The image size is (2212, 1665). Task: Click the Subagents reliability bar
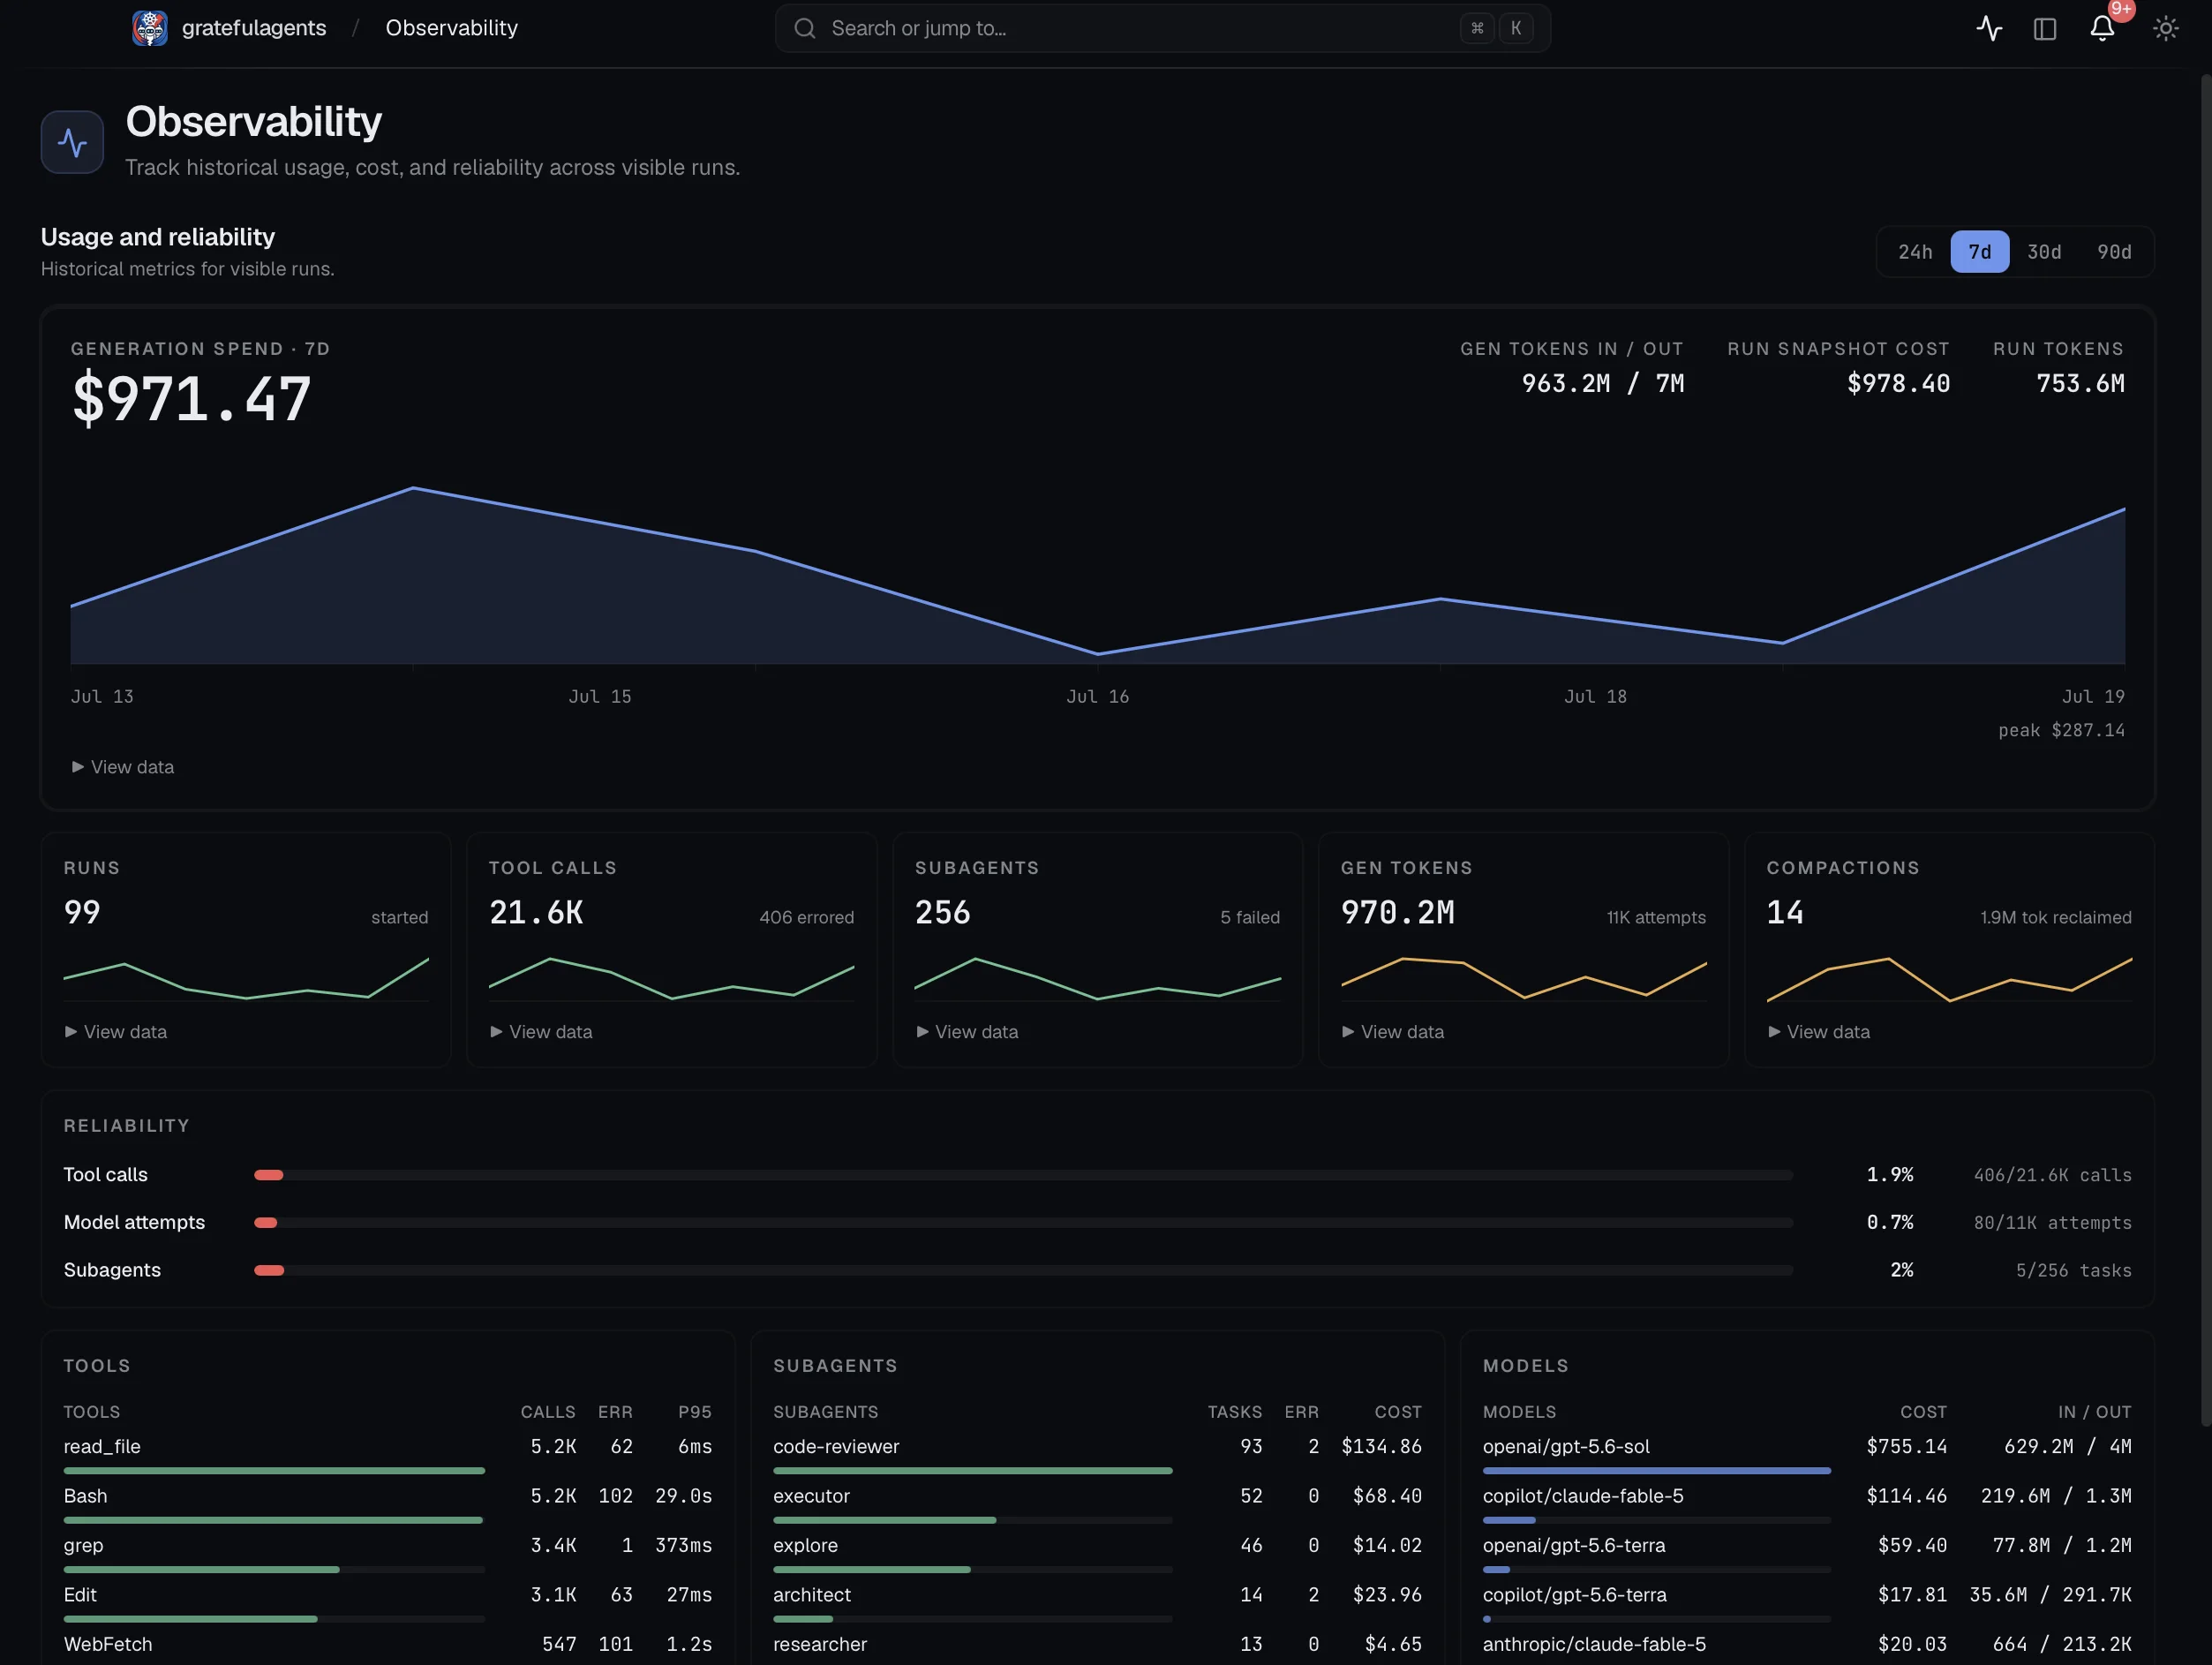pos(1023,1270)
